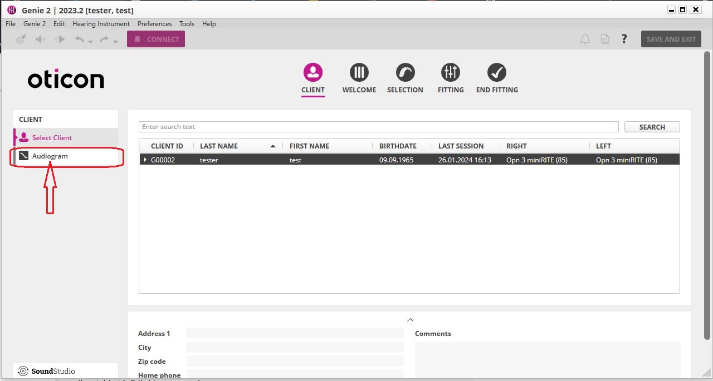The height and width of the screenshot is (381, 713).
Task: Click the Right column Opn 3 miniRITE (85) cell
Action: [537, 160]
